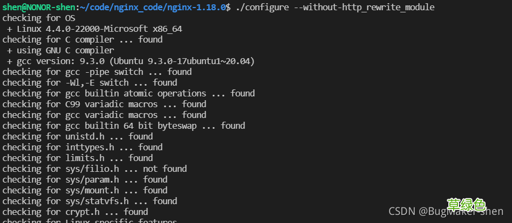The width and height of the screenshot is (512, 223).
Task: Click the '-Wl,-E switch' line
Action: coord(90,82)
